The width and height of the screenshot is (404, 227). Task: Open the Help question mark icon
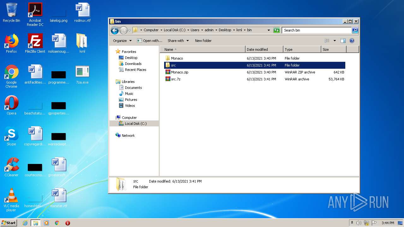tap(352, 41)
